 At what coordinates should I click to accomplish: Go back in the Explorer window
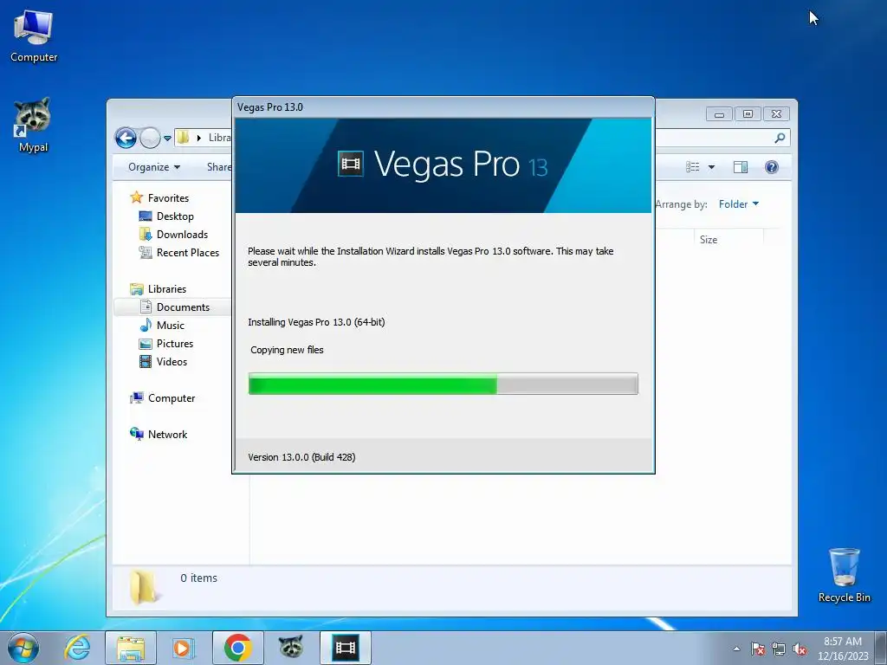tap(126, 138)
